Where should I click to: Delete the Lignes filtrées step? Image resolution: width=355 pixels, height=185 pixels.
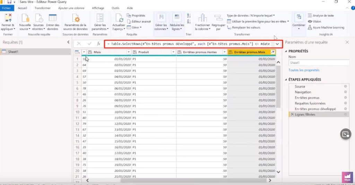coord(292,115)
